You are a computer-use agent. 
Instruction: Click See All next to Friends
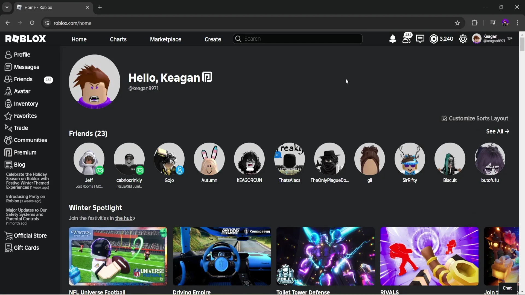(497, 131)
